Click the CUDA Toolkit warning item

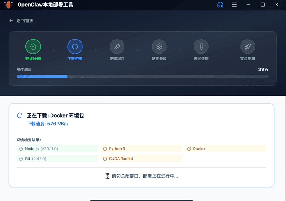[141, 159]
